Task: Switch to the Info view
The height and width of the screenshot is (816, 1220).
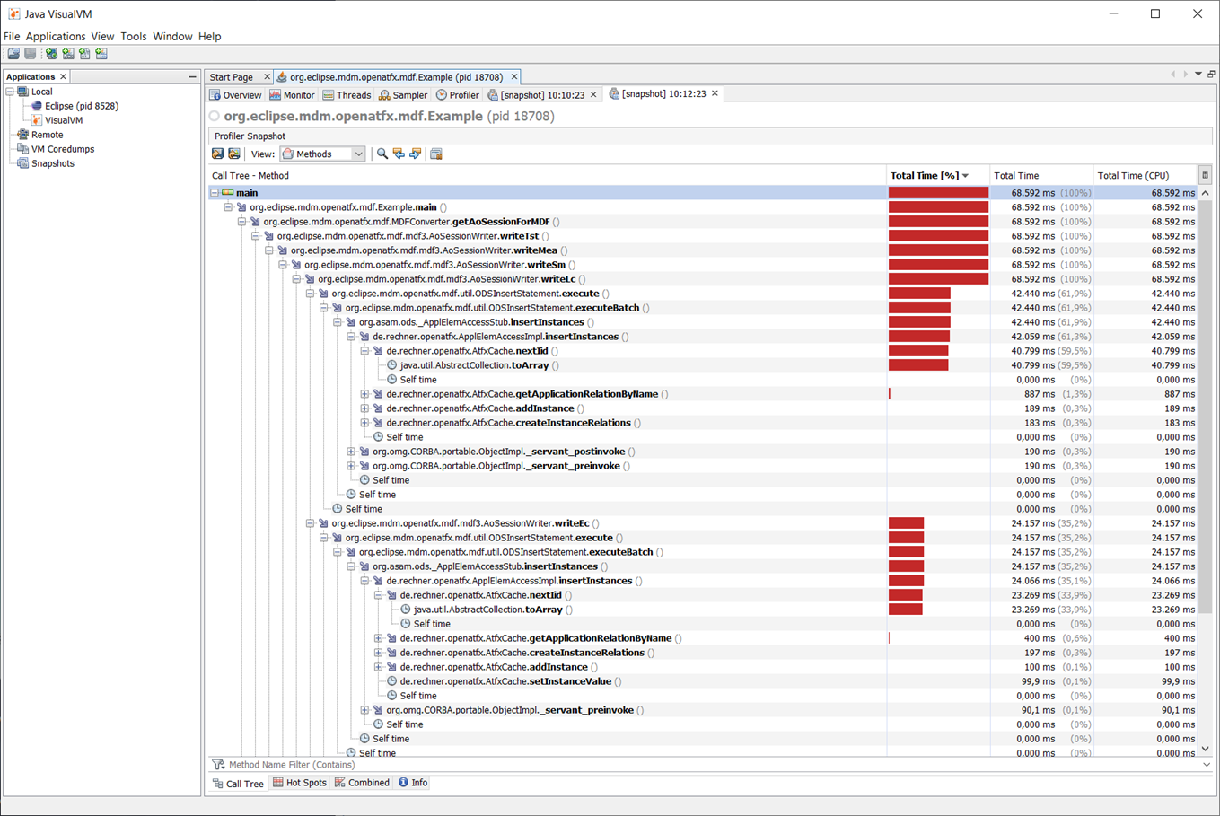Action: coord(413,783)
